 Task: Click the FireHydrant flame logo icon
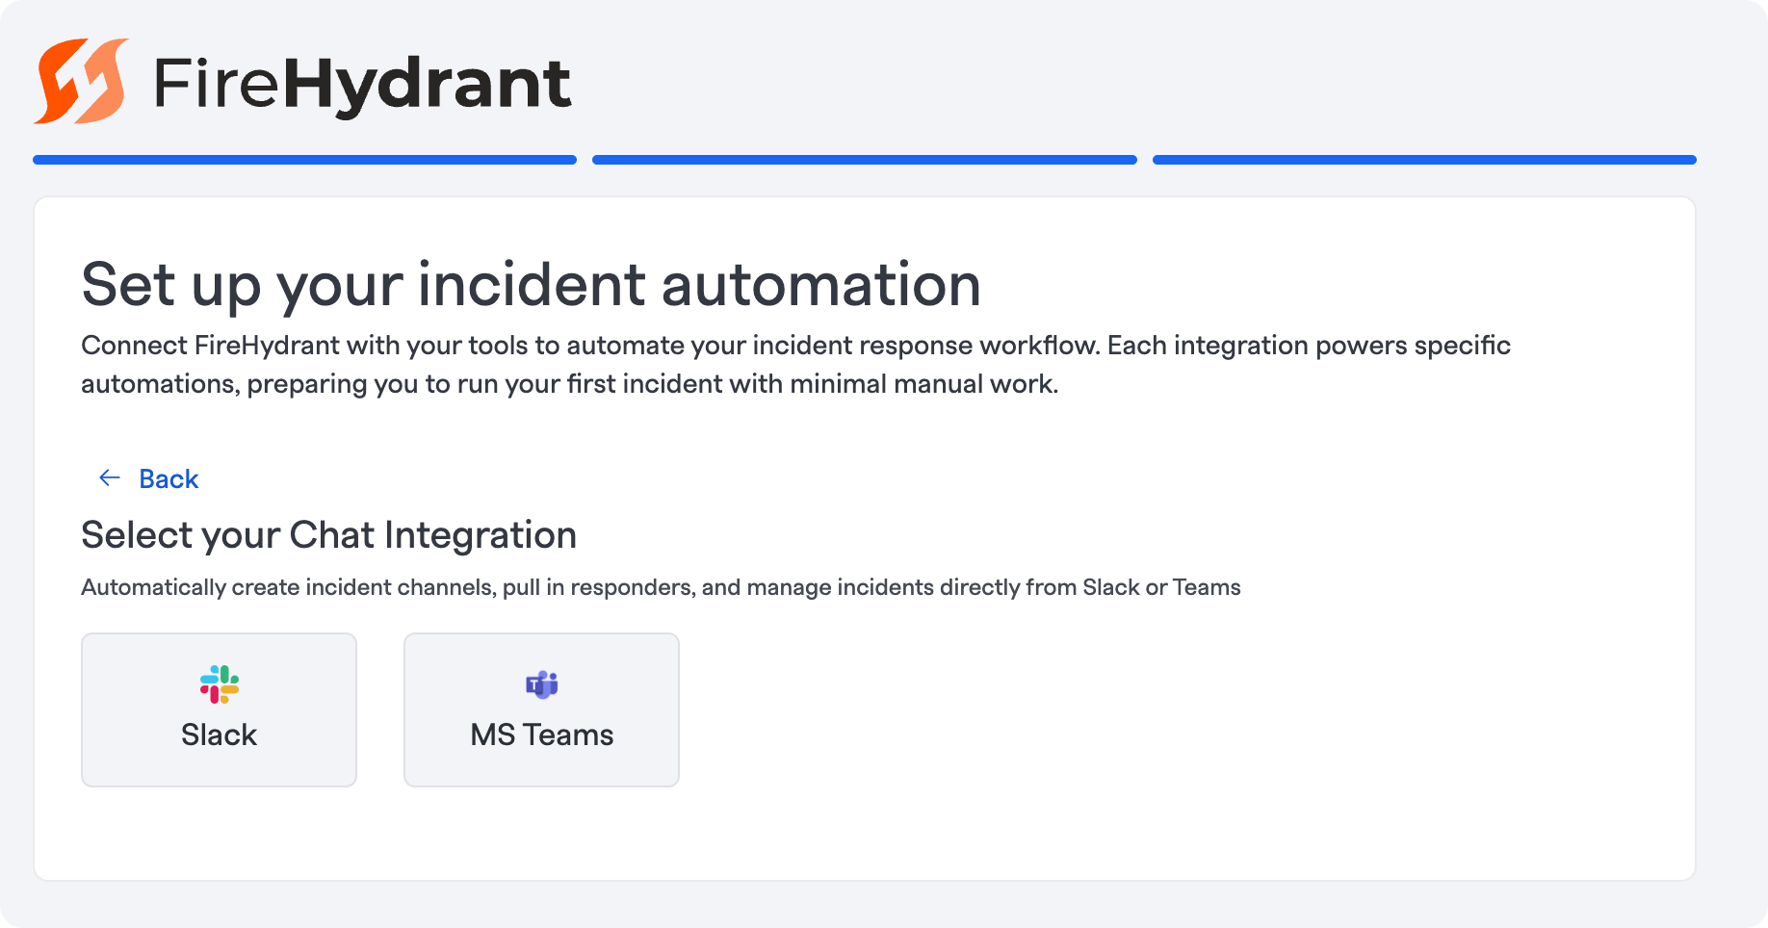pyautogui.click(x=82, y=82)
